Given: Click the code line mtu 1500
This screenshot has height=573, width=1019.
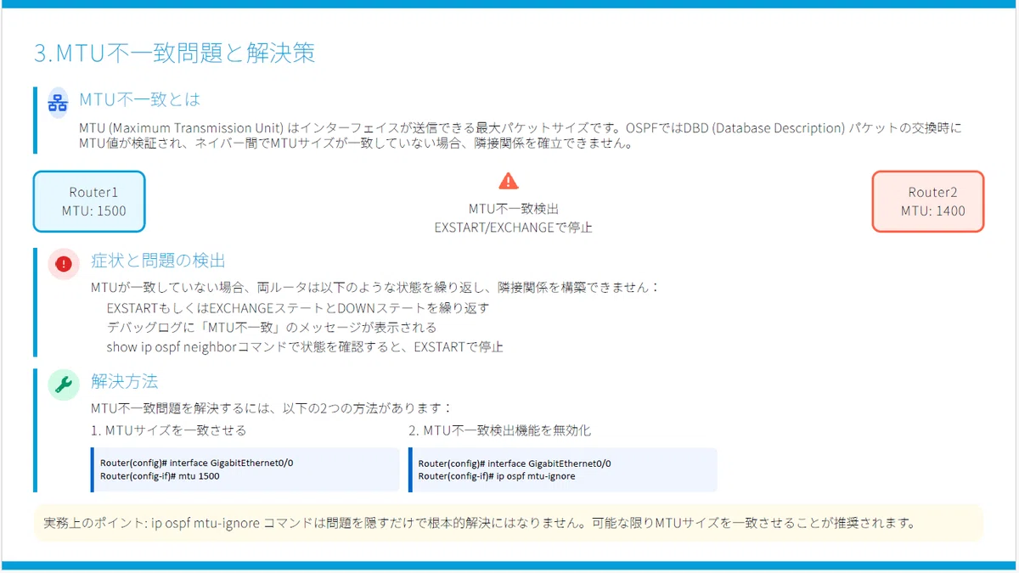Looking at the screenshot, I should click(160, 476).
